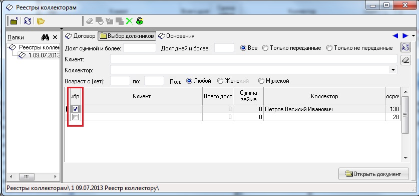Click the age 'по' upper-limit field
Viewport: 419px width, 196px height.
(x=154, y=81)
